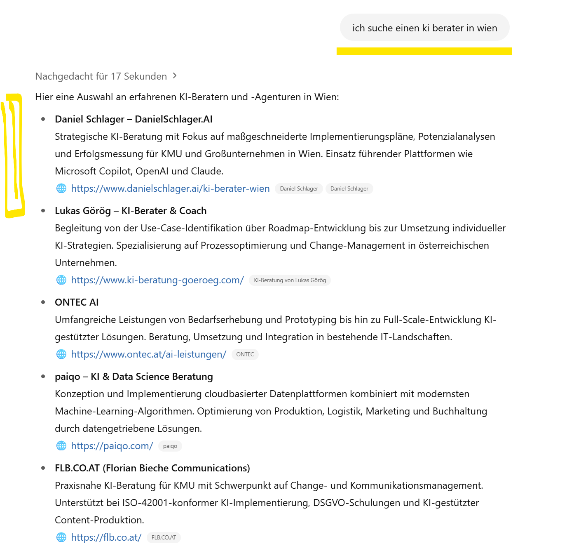Click globe icon beside ki-beratung-goeroeg.com link
Screen dimensions: 574x551
(x=61, y=280)
